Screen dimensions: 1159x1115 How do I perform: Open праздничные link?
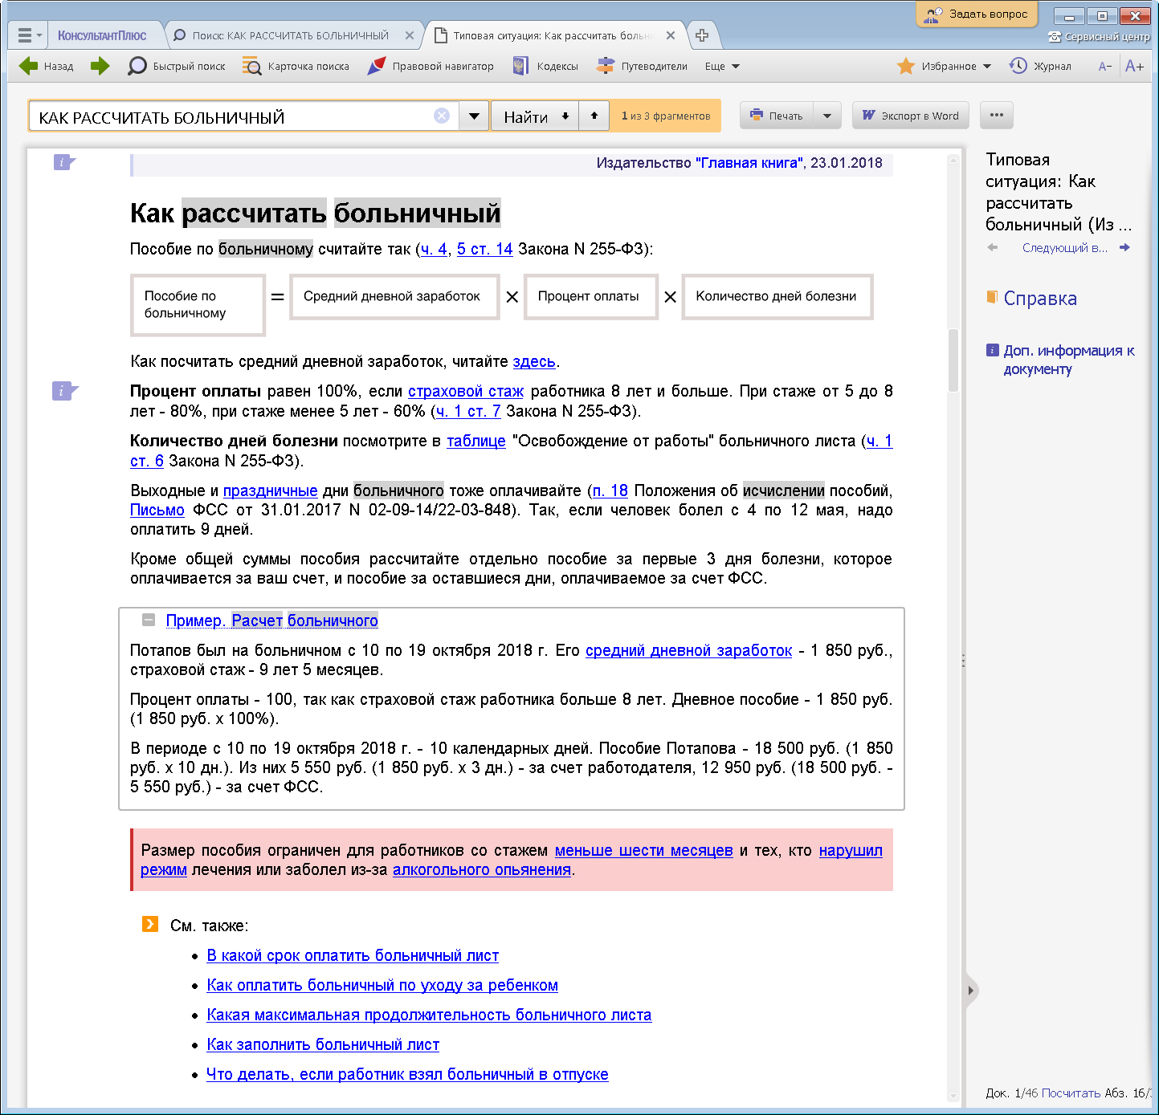pos(271,490)
